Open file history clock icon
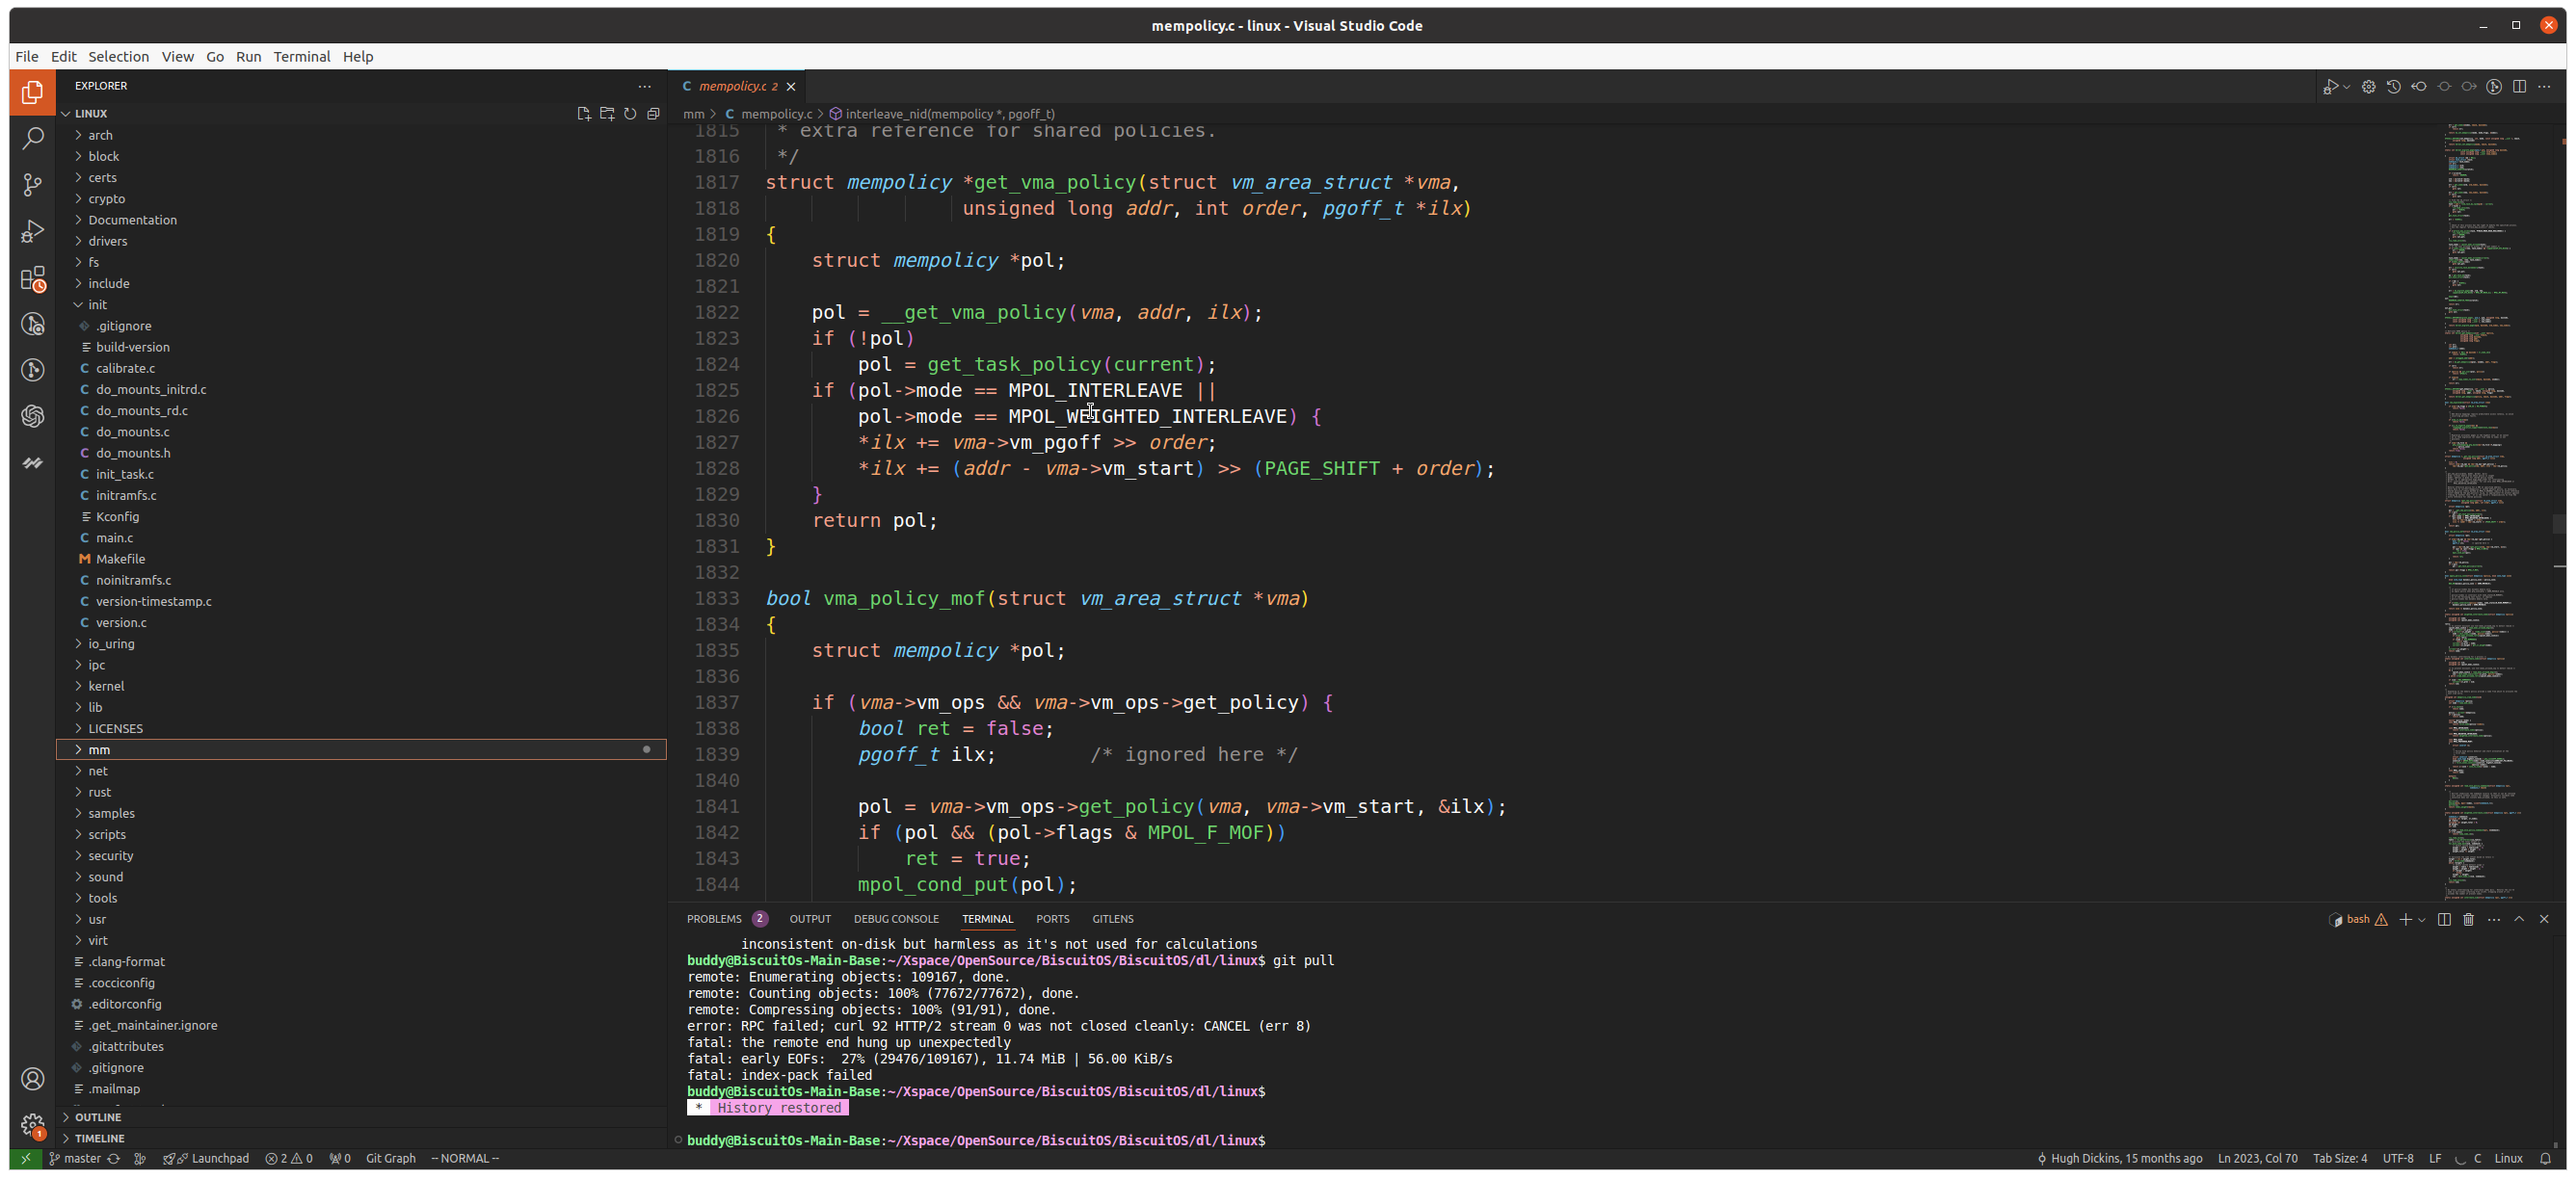2576x1179 pixels. (2393, 87)
